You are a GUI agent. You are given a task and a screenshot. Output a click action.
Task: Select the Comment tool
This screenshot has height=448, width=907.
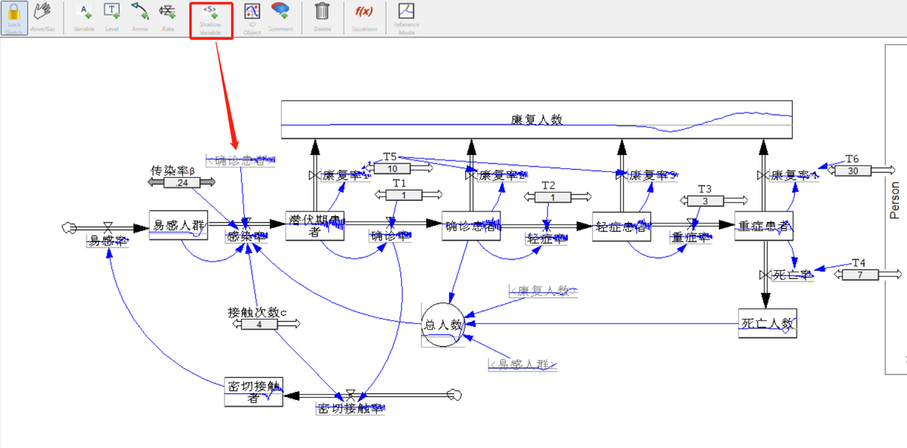click(x=280, y=18)
